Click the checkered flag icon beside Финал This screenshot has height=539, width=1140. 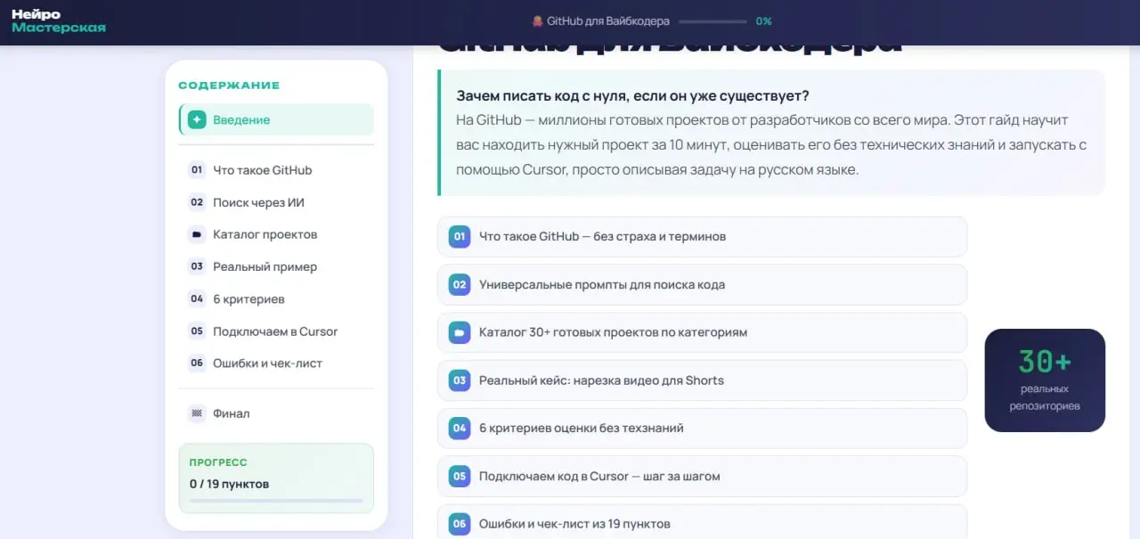197,413
